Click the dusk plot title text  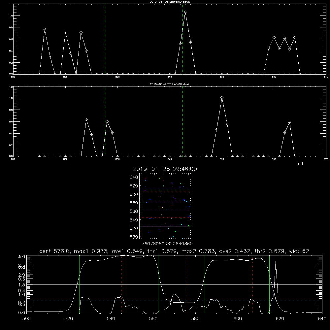(170, 84)
